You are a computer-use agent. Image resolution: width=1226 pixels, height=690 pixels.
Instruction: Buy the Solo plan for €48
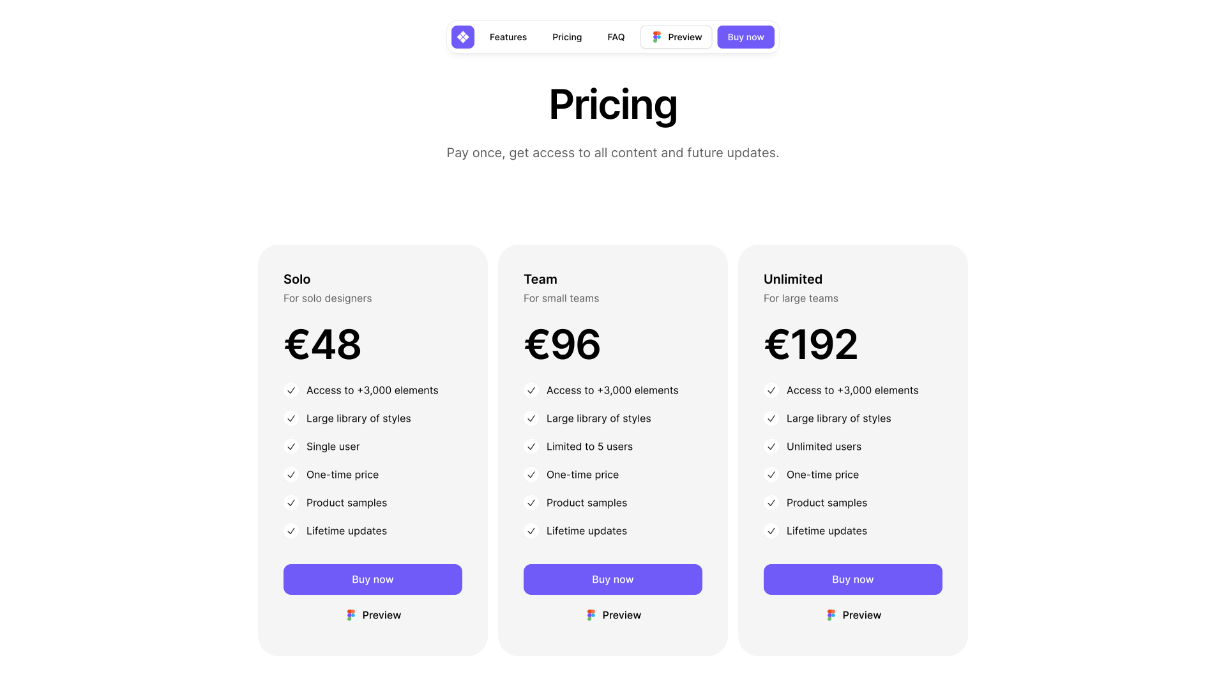click(373, 579)
